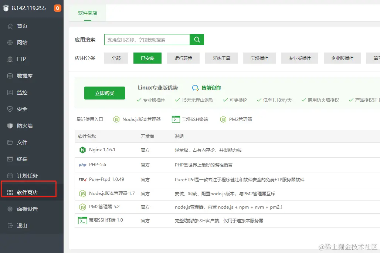Click the 商用防火墙授权 benefit text
The height and width of the screenshot is (253, 380).
pyautogui.click(x=323, y=100)
